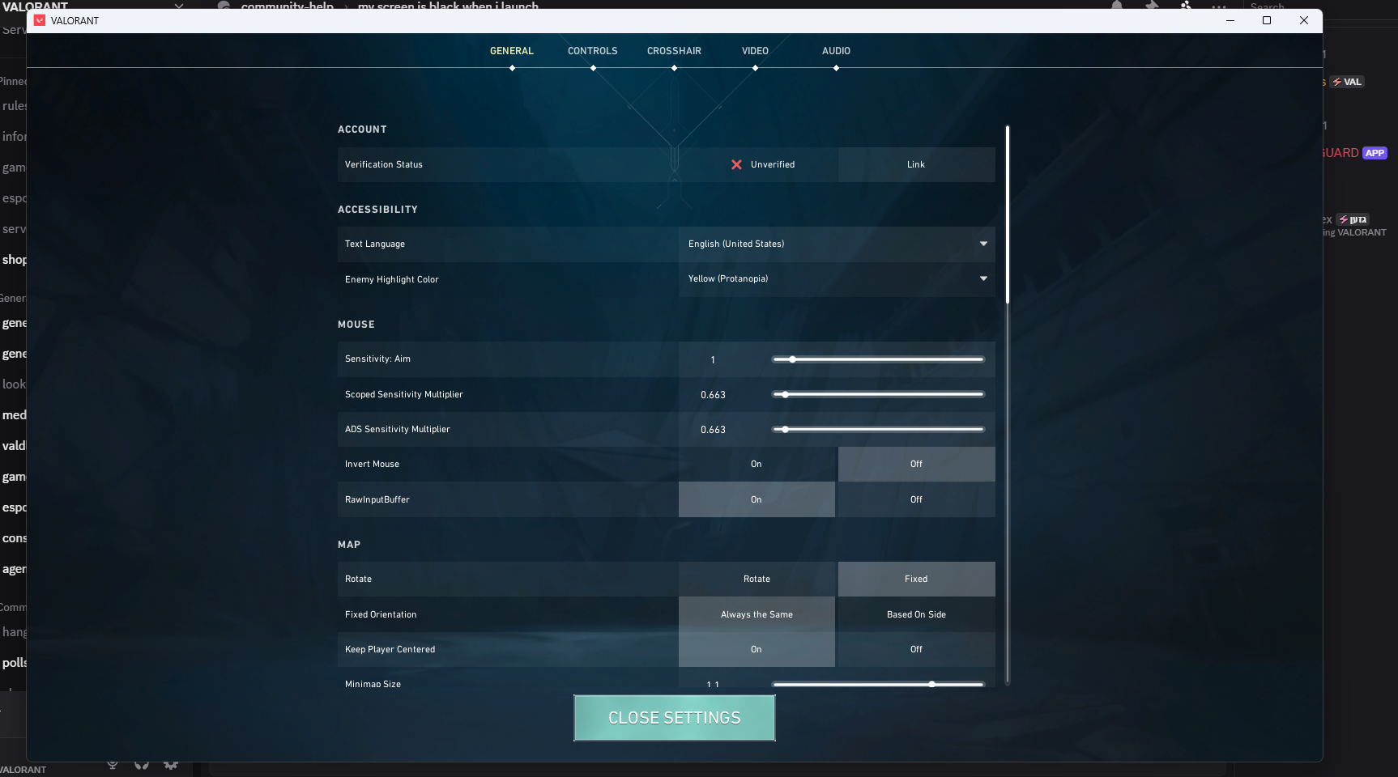
Task: Click the Sensitivity: Aim slider track
Action: click(878, 359)
